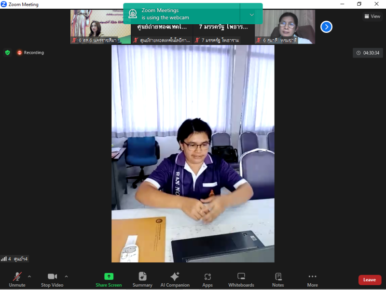This screenshot has height=290, width=386.
Task: Open the More options menu
Action: coord(312,279)
